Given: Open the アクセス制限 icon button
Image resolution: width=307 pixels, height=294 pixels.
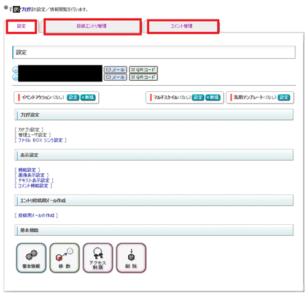Looking at the screenshot, I should (98, 258).
